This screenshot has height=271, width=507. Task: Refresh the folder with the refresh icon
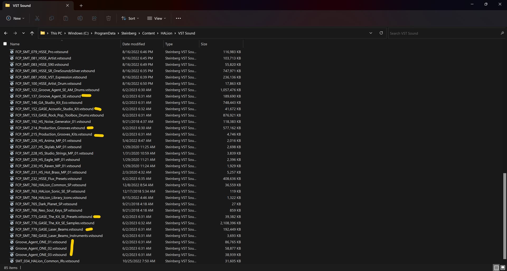tap(381, 33)
